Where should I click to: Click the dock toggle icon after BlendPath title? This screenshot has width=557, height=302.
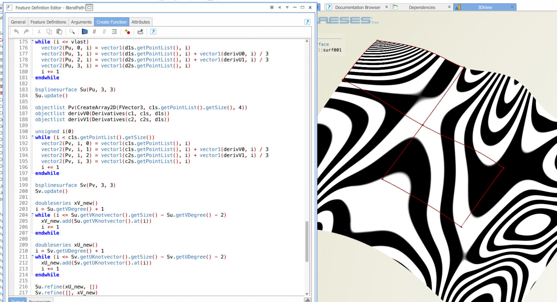(x=89, y=7)
